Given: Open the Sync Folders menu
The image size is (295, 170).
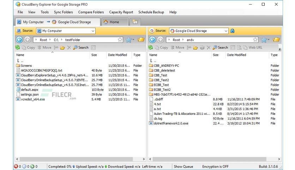Looking at the screenshot, I should coord(64,12).
